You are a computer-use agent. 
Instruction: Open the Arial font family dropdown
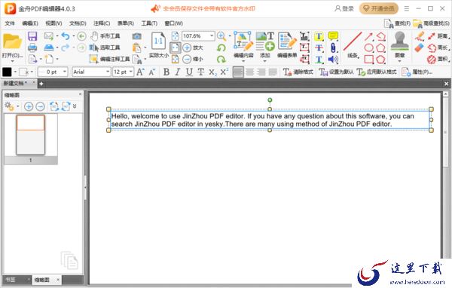(x=108, y=72)
